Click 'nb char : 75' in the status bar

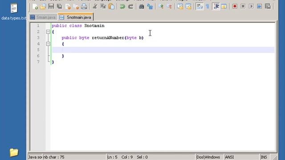tap(54, 157)
